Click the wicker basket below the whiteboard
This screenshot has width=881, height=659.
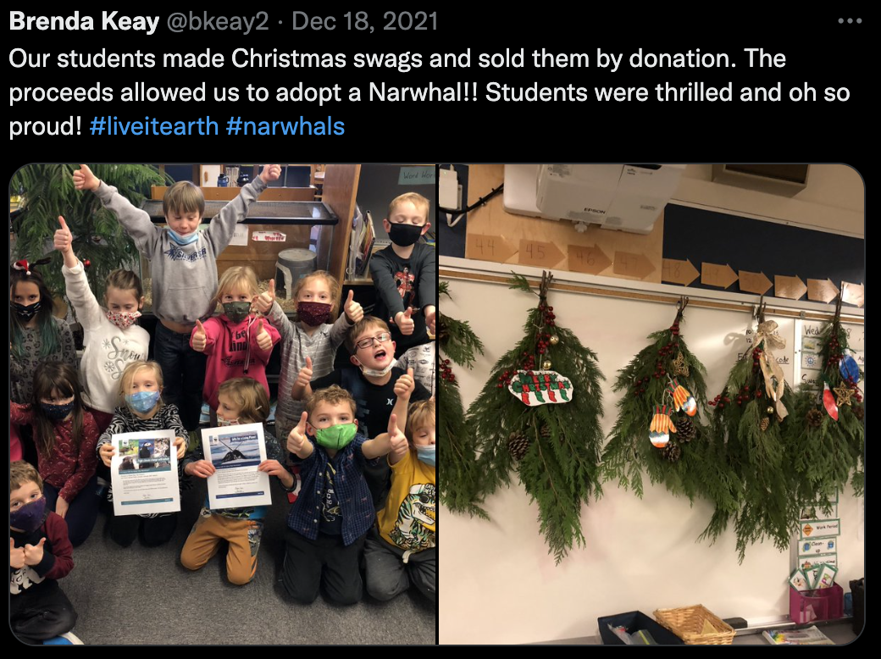click(x=695, y=623)
